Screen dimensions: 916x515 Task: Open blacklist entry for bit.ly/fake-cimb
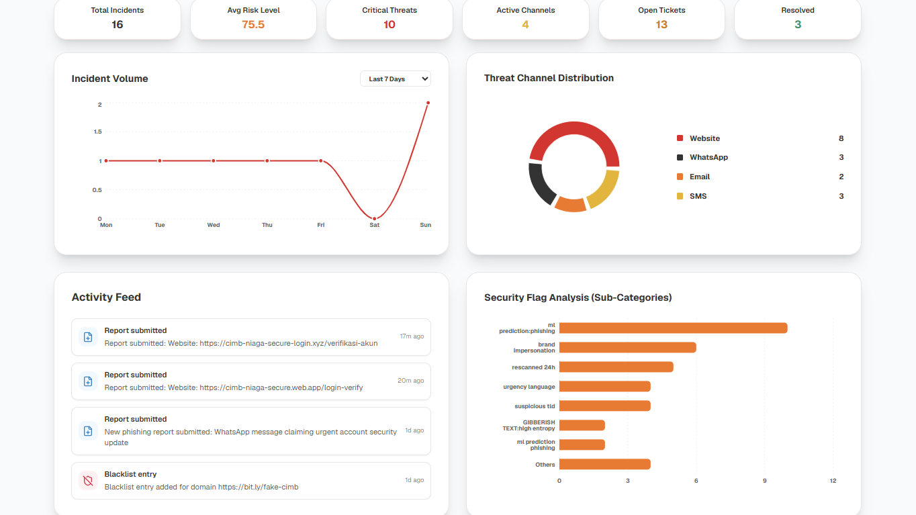[251, 481]
